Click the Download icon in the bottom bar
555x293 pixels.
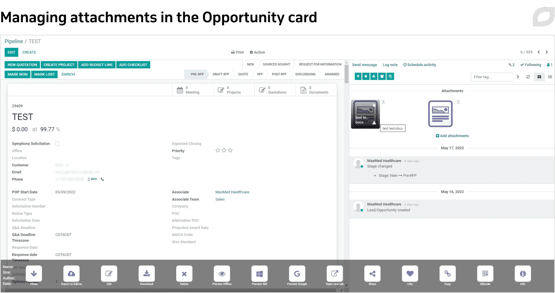click(147, 274)
